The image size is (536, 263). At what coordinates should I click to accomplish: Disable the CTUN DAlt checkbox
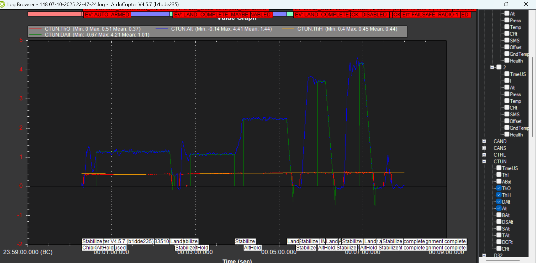pos(499,202)
